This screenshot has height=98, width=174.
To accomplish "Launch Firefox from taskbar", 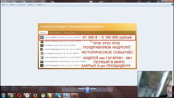I will click(x=35, y=96).
